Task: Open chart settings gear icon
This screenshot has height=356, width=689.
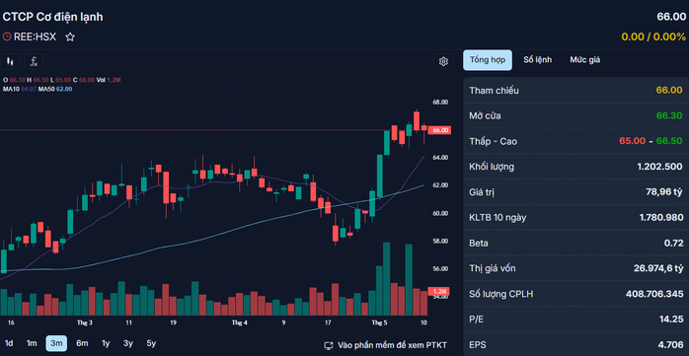Action: (443, 61)
